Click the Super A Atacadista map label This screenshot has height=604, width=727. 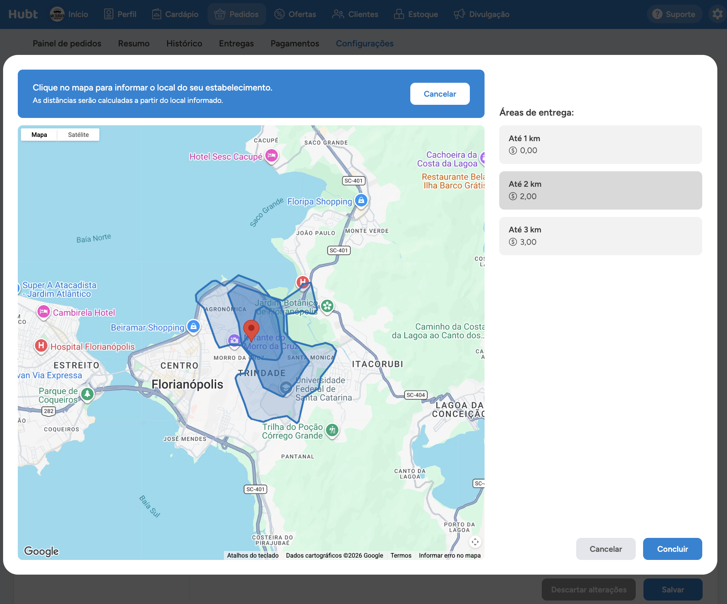59,289
